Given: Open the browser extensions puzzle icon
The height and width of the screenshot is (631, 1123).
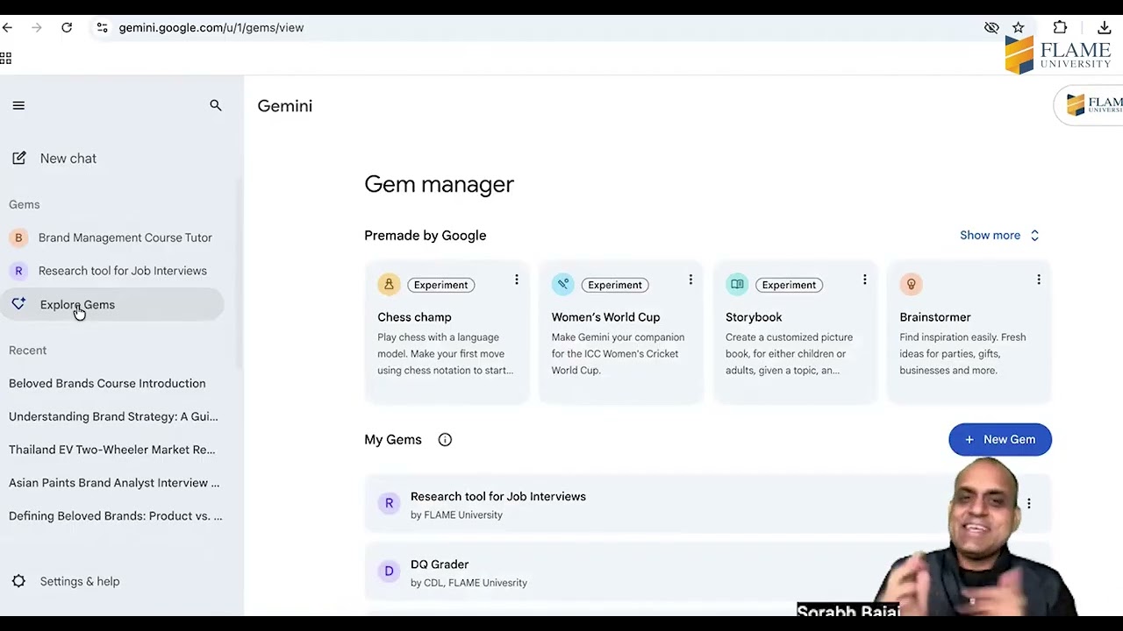Looking at the screenshot, I should pos(1060,28).
